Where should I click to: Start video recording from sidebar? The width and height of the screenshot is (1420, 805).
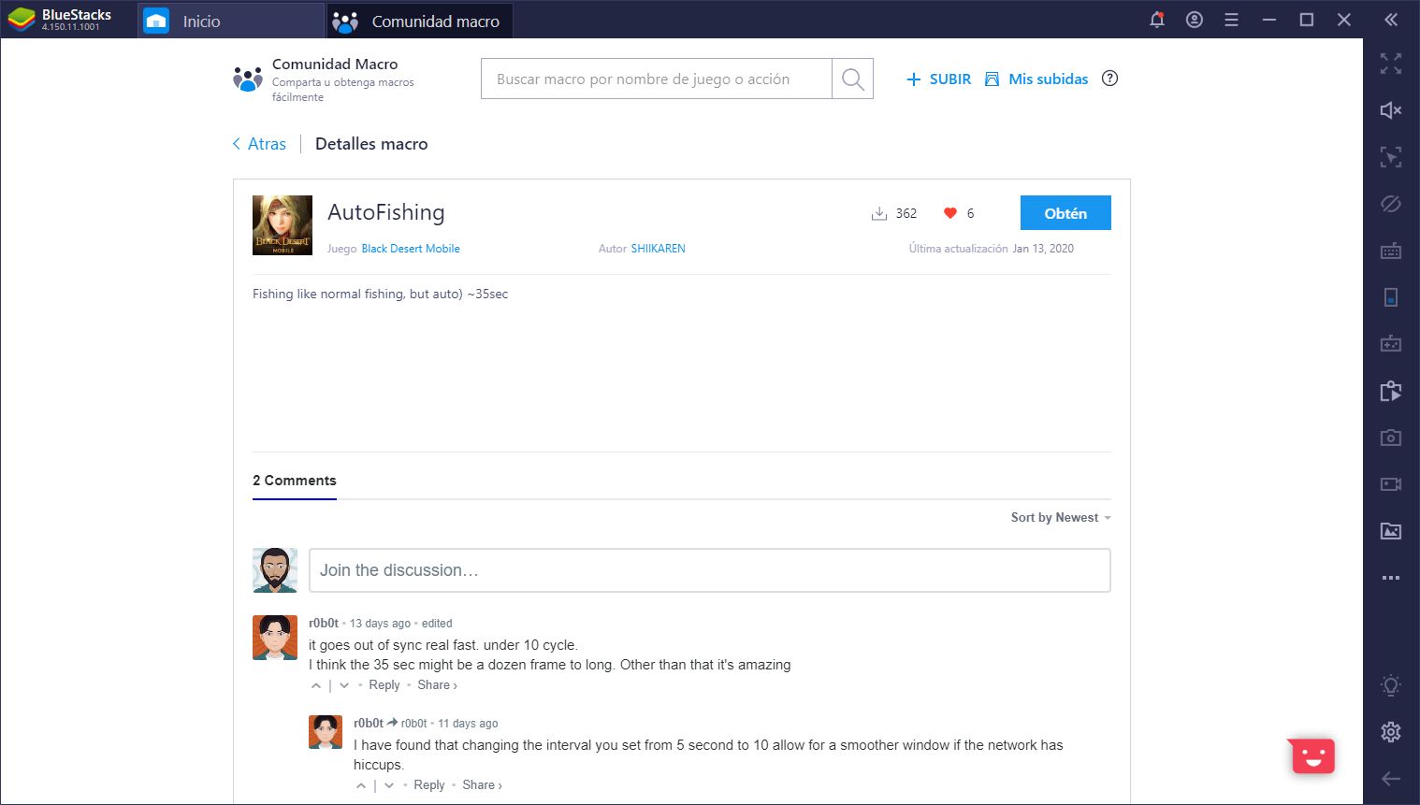1391,484
